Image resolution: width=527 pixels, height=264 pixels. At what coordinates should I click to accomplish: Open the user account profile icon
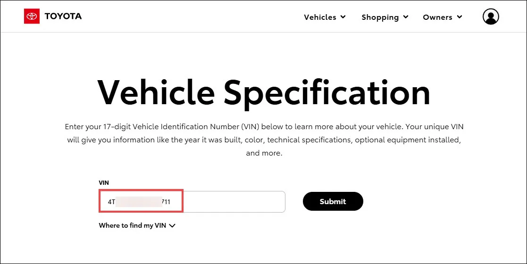[491, 17]
